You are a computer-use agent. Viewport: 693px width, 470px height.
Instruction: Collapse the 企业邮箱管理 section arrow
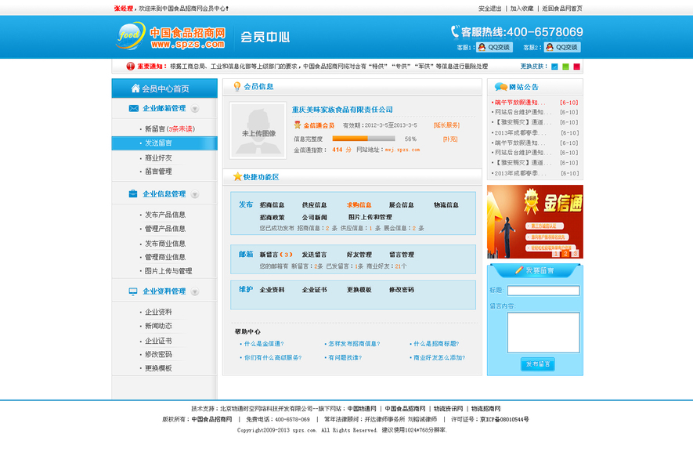point(194,109)
